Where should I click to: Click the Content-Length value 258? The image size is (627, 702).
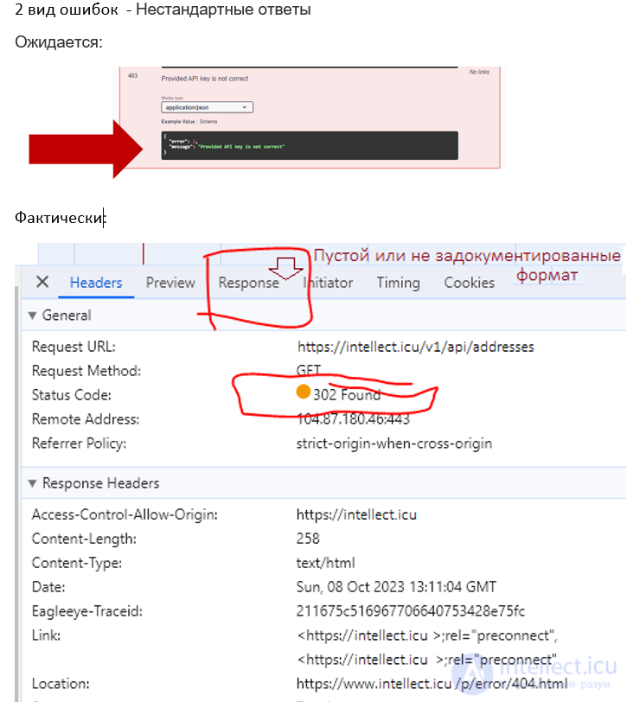tap(308, 539)
